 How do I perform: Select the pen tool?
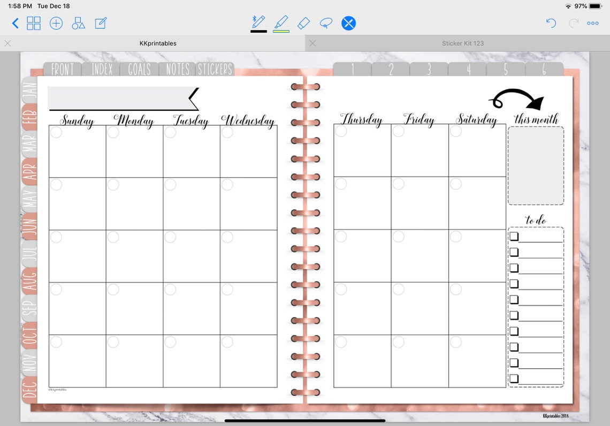pyautogui.click(x=258, y=22)
